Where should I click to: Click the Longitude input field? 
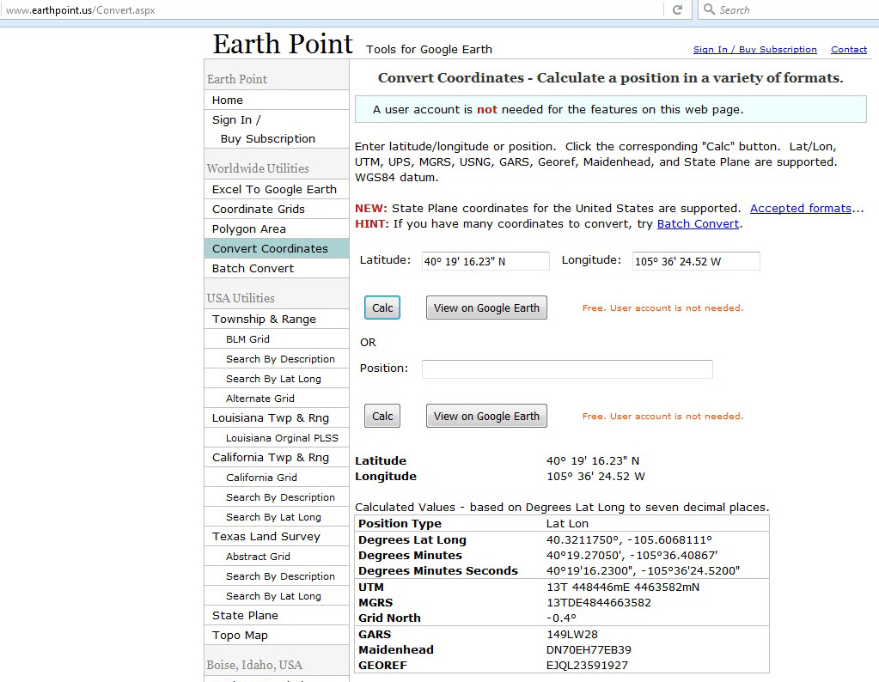pyautogui.click(x=696, y=261)
